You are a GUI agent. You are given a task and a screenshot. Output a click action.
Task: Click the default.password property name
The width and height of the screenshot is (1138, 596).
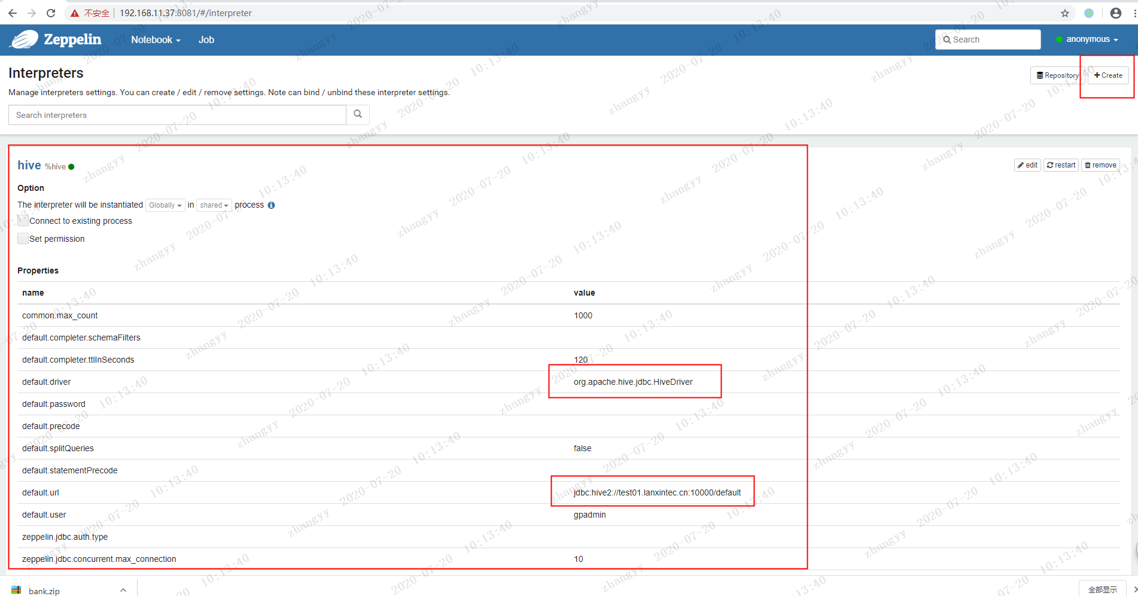(x=54, y=404)
